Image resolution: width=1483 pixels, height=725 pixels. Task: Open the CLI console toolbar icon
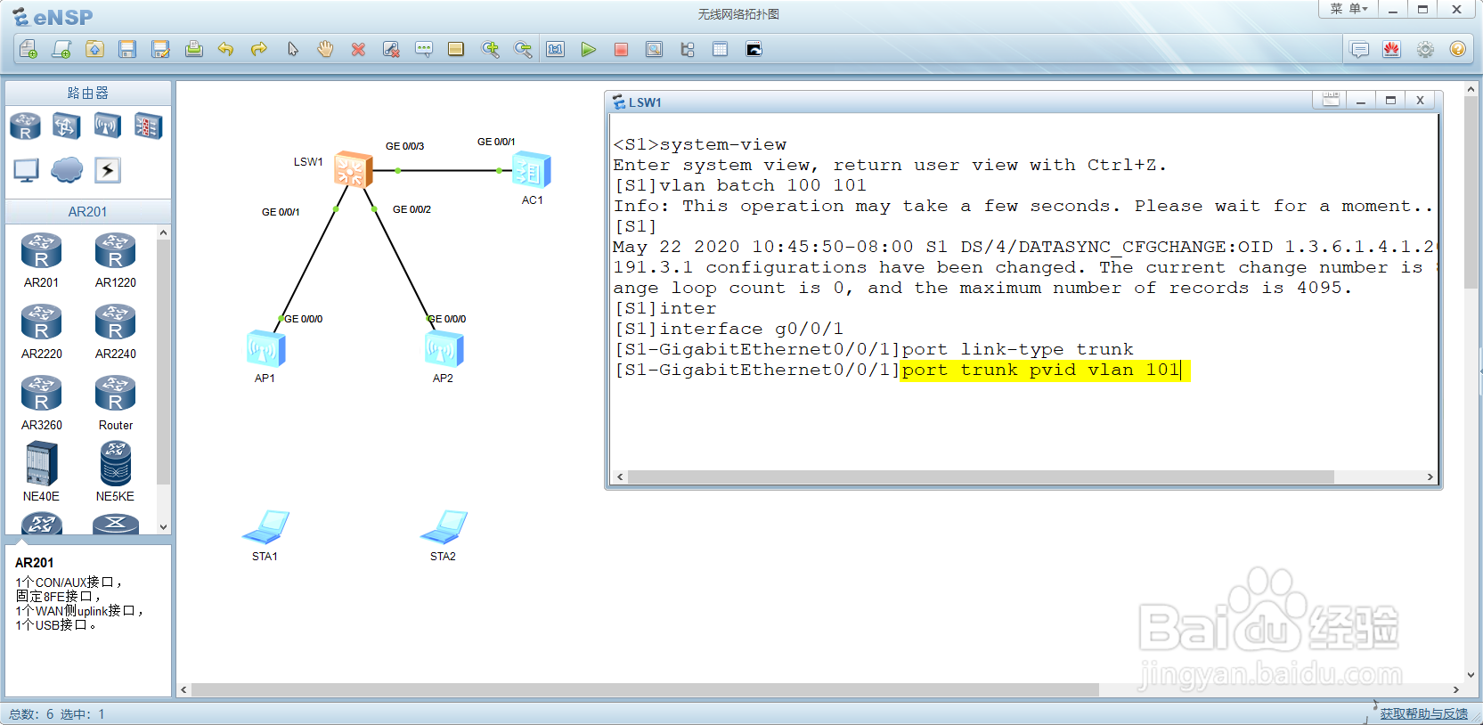tap(754, 49)
